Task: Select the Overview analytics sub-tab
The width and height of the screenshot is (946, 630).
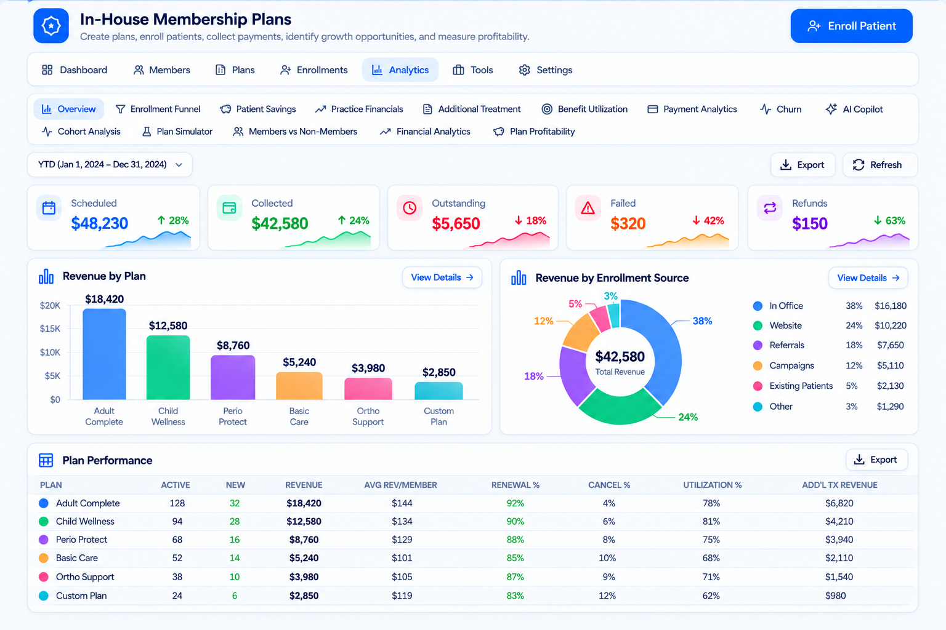Action: 69,109
